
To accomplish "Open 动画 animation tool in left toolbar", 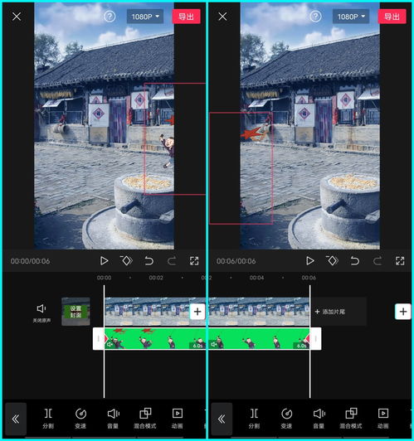I will 178,419.
